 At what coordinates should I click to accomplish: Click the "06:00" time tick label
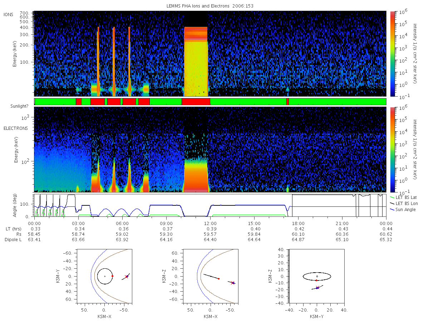tap(122, 223)
